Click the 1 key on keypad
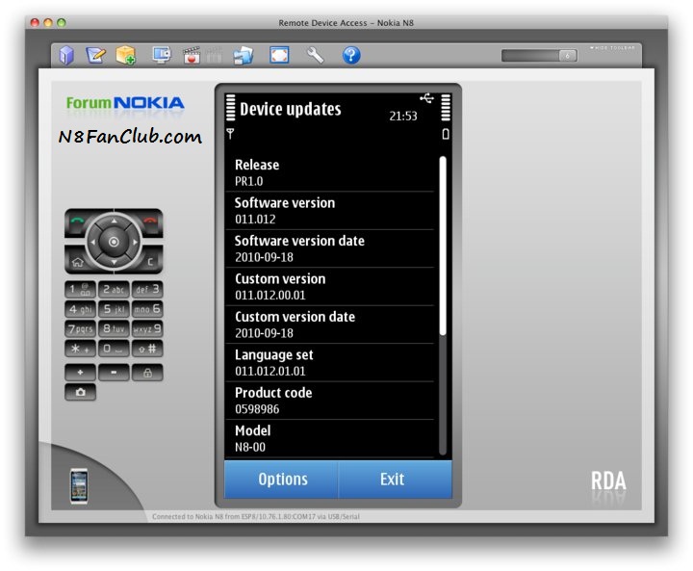This screenshot has height=571, width=693. click(x=80, y=290)
